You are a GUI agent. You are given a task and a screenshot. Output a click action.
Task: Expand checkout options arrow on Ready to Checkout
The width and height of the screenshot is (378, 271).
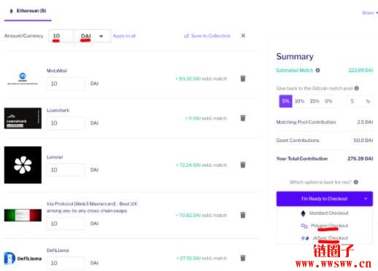click(366, 199)
